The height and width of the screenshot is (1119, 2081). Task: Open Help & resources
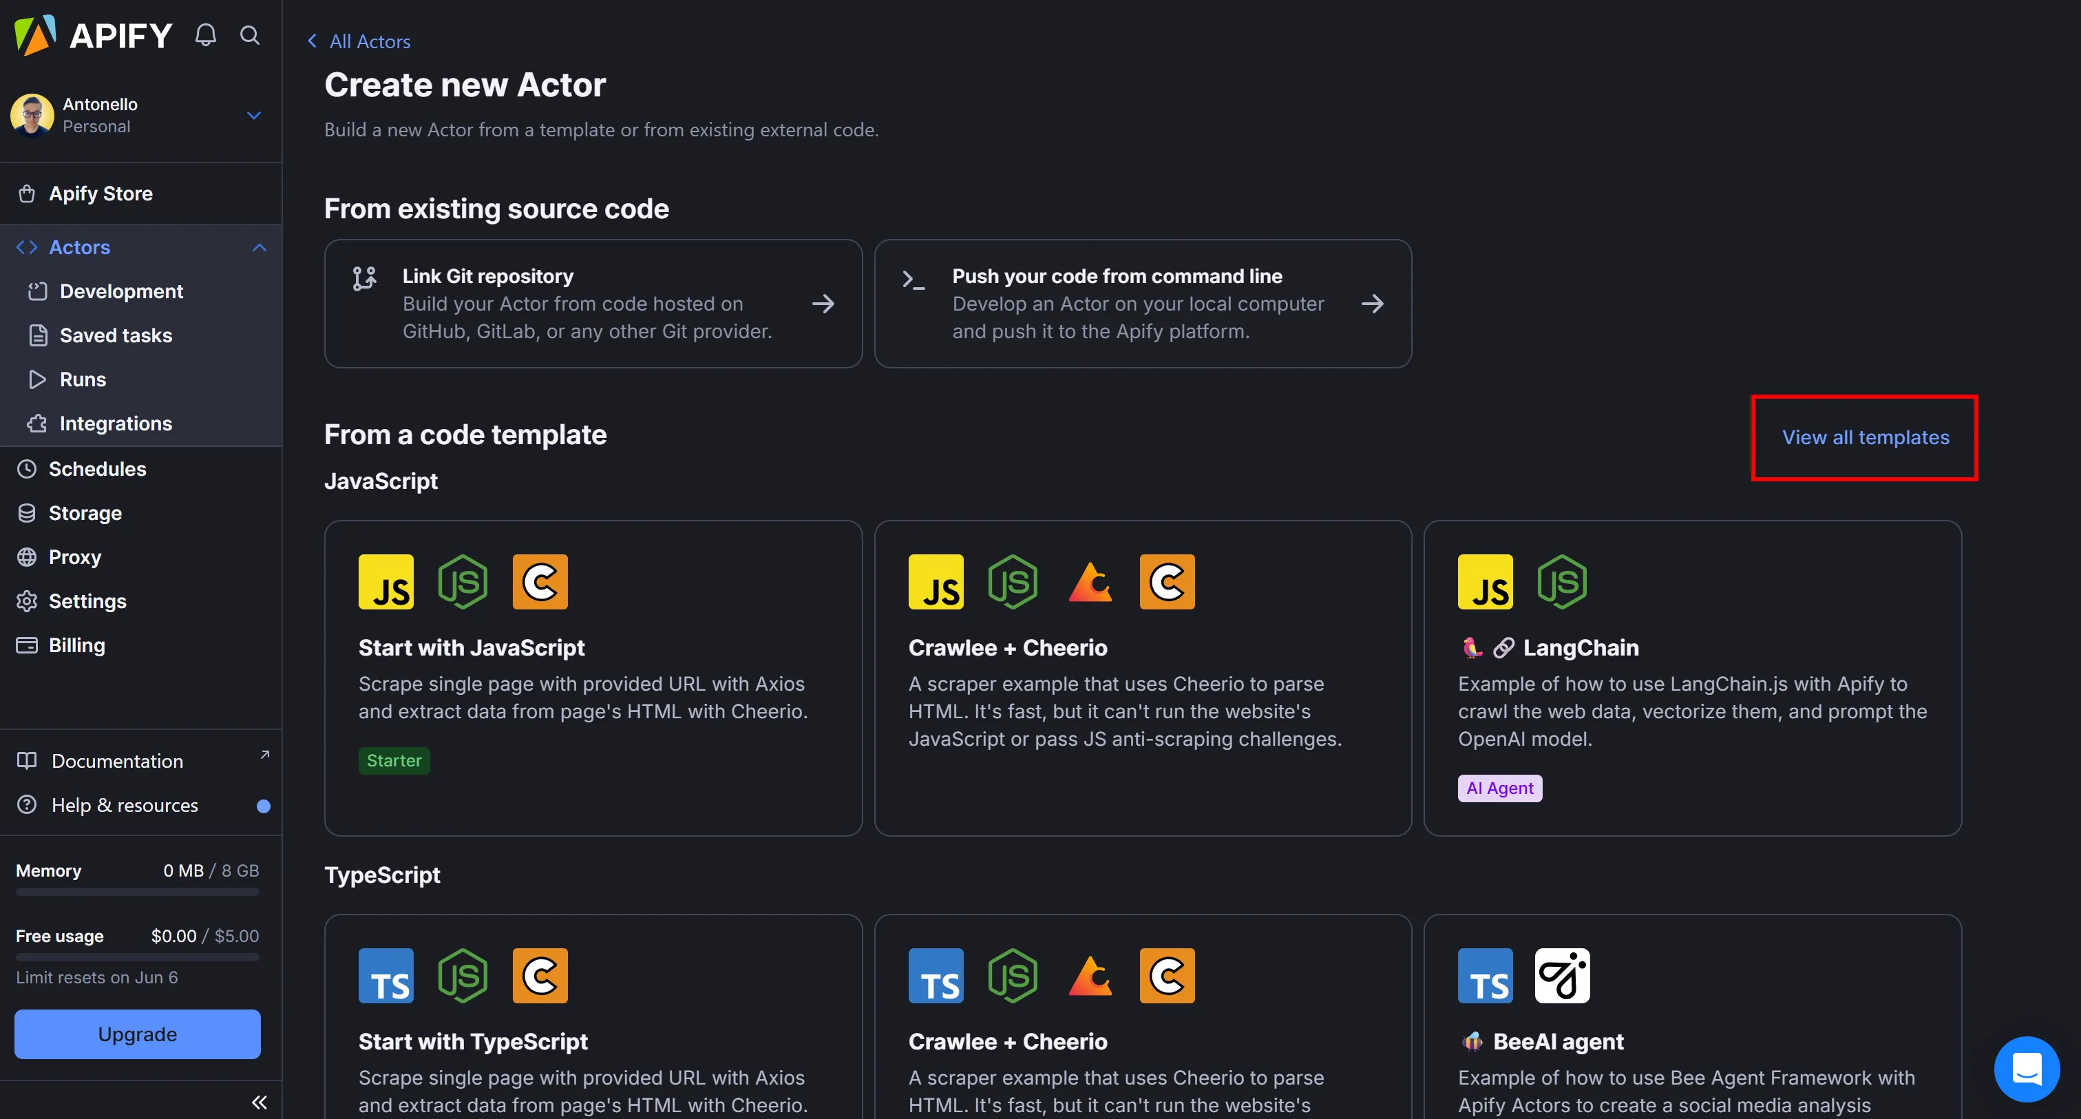[x=125, y=805]
